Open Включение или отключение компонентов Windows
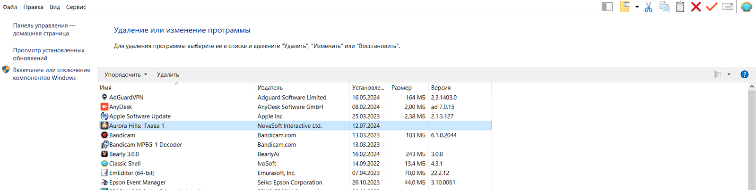 52,74
